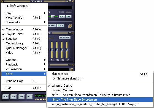
Task: Open Winamp Help from menu
Action: tap(24, 81)
